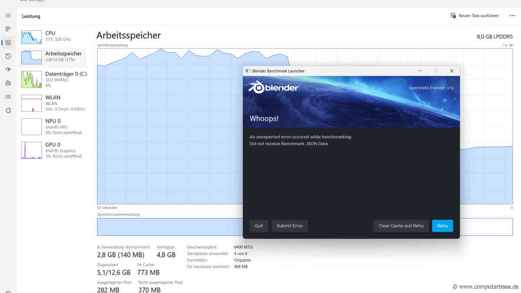
Task: Click the "5,1/12,6 GB" Zugesichert value
Action: [x=114, y=273]
